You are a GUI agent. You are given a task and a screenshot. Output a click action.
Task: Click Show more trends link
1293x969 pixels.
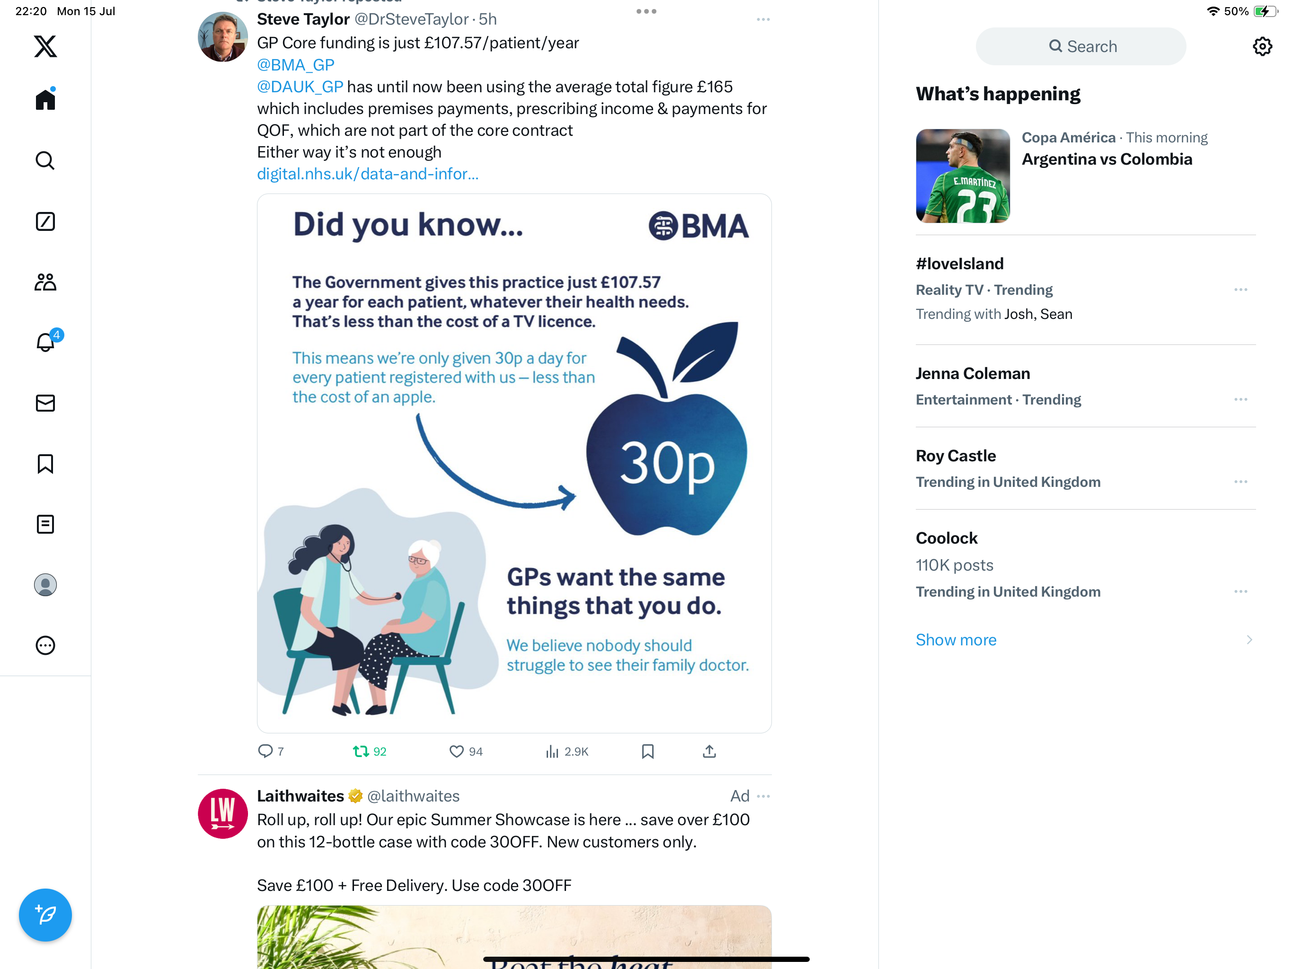956,640
